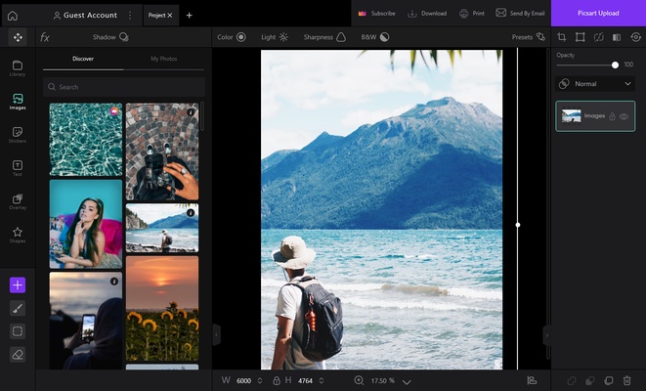The image size is (646, 391).
Task: Open Shadow settings
Action: pos(110,37)
